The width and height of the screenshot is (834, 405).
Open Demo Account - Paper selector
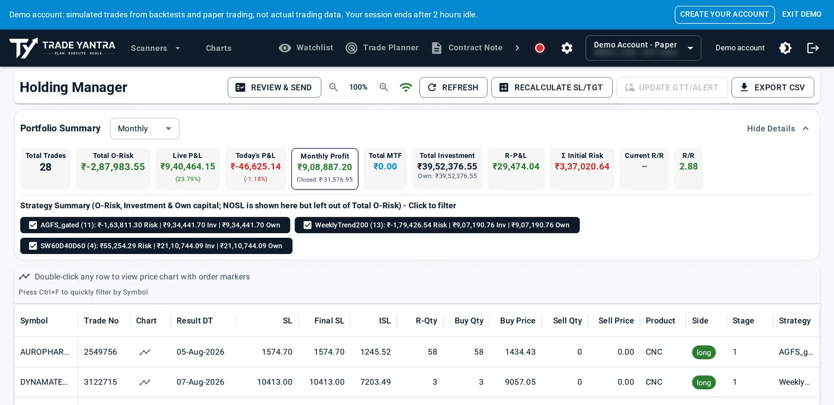(643, 48)
